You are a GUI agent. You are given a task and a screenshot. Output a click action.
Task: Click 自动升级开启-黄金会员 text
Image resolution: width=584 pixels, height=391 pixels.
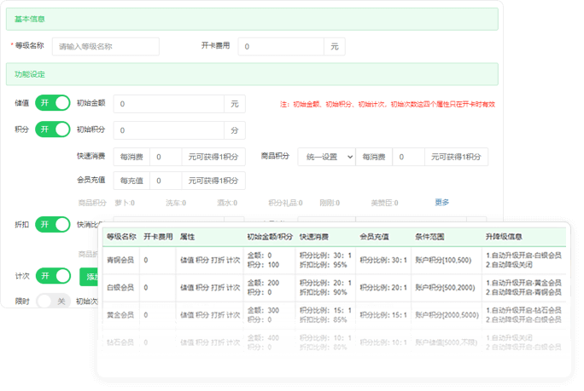coord(526,283)
